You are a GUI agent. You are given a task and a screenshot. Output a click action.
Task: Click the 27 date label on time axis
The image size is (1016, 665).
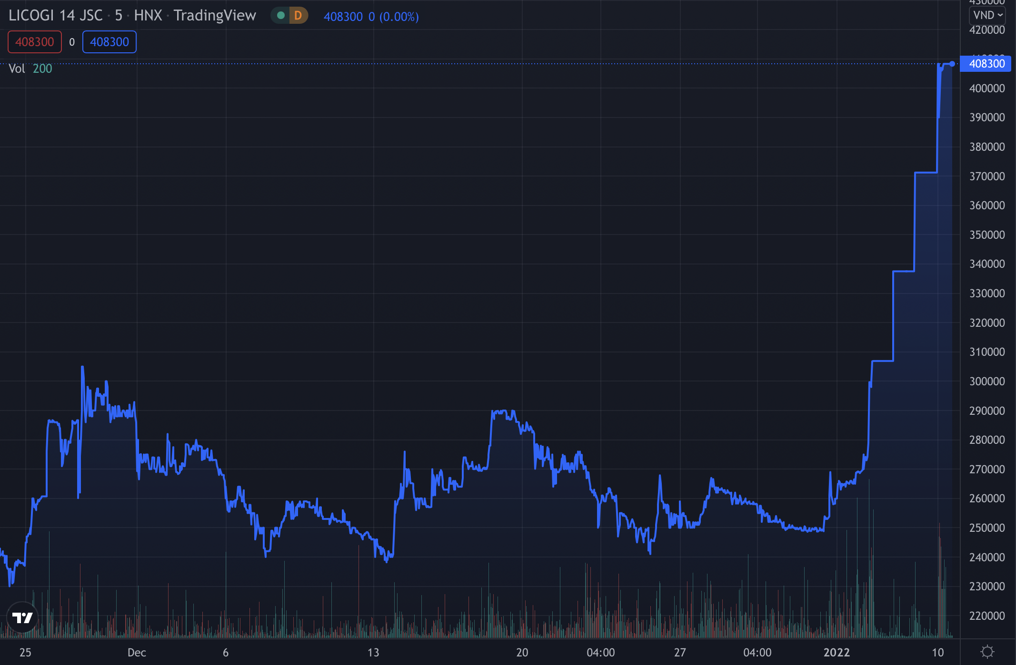click(680, 653)
